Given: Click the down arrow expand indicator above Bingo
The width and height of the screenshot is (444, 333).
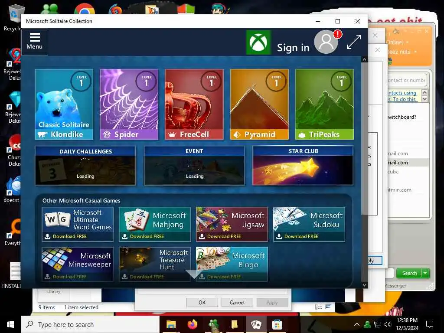Looking at the screenshot, I should click(x=194, y=274).
